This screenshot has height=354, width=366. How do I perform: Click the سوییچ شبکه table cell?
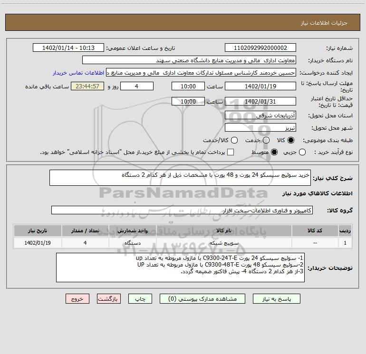point(224,243)
